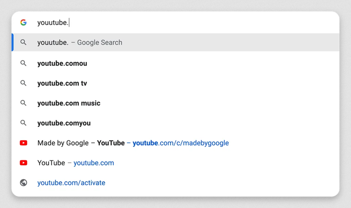Open the youtube.com link
The width and height of the screenshot is (351, 208).
[94, 163]
